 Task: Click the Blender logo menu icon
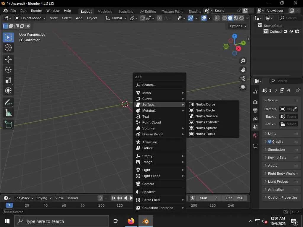(x=5, y=11)
